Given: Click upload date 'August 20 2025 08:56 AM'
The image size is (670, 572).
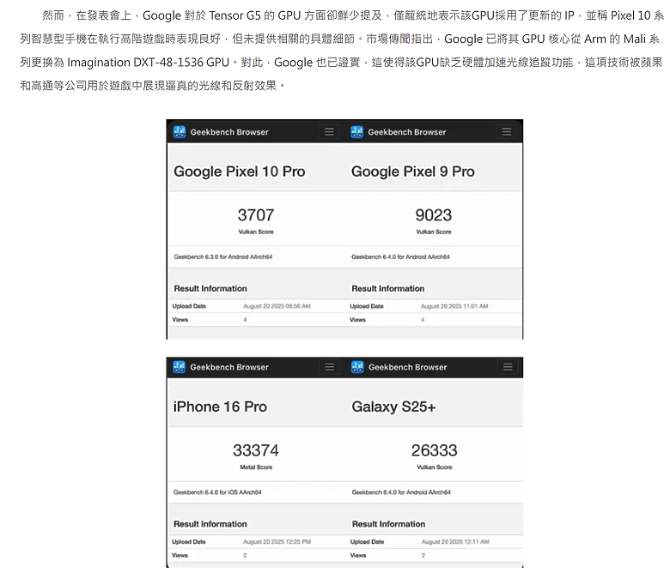Looking at the screenshot, I should [277, 306].
